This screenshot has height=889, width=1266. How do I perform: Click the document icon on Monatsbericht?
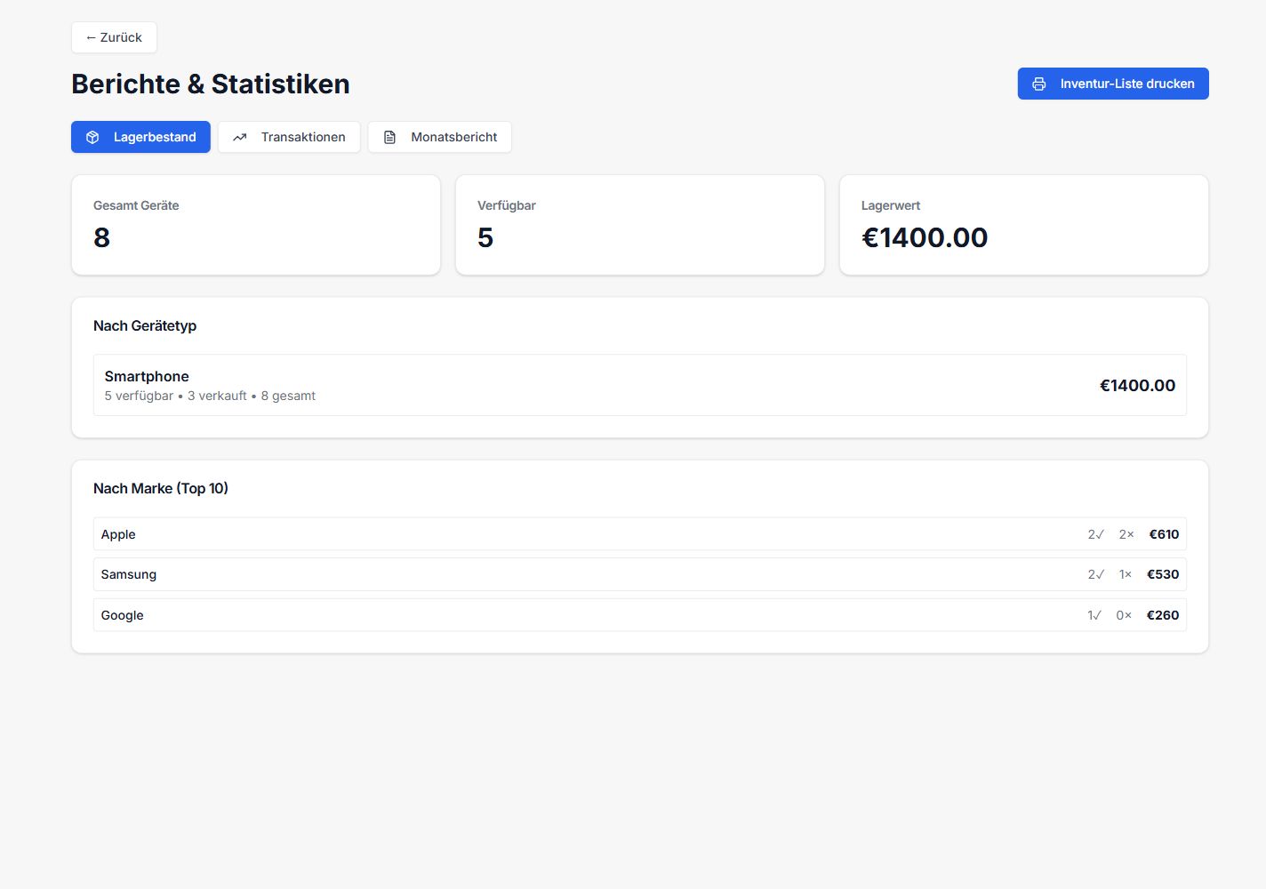click(x=389, y=137)
